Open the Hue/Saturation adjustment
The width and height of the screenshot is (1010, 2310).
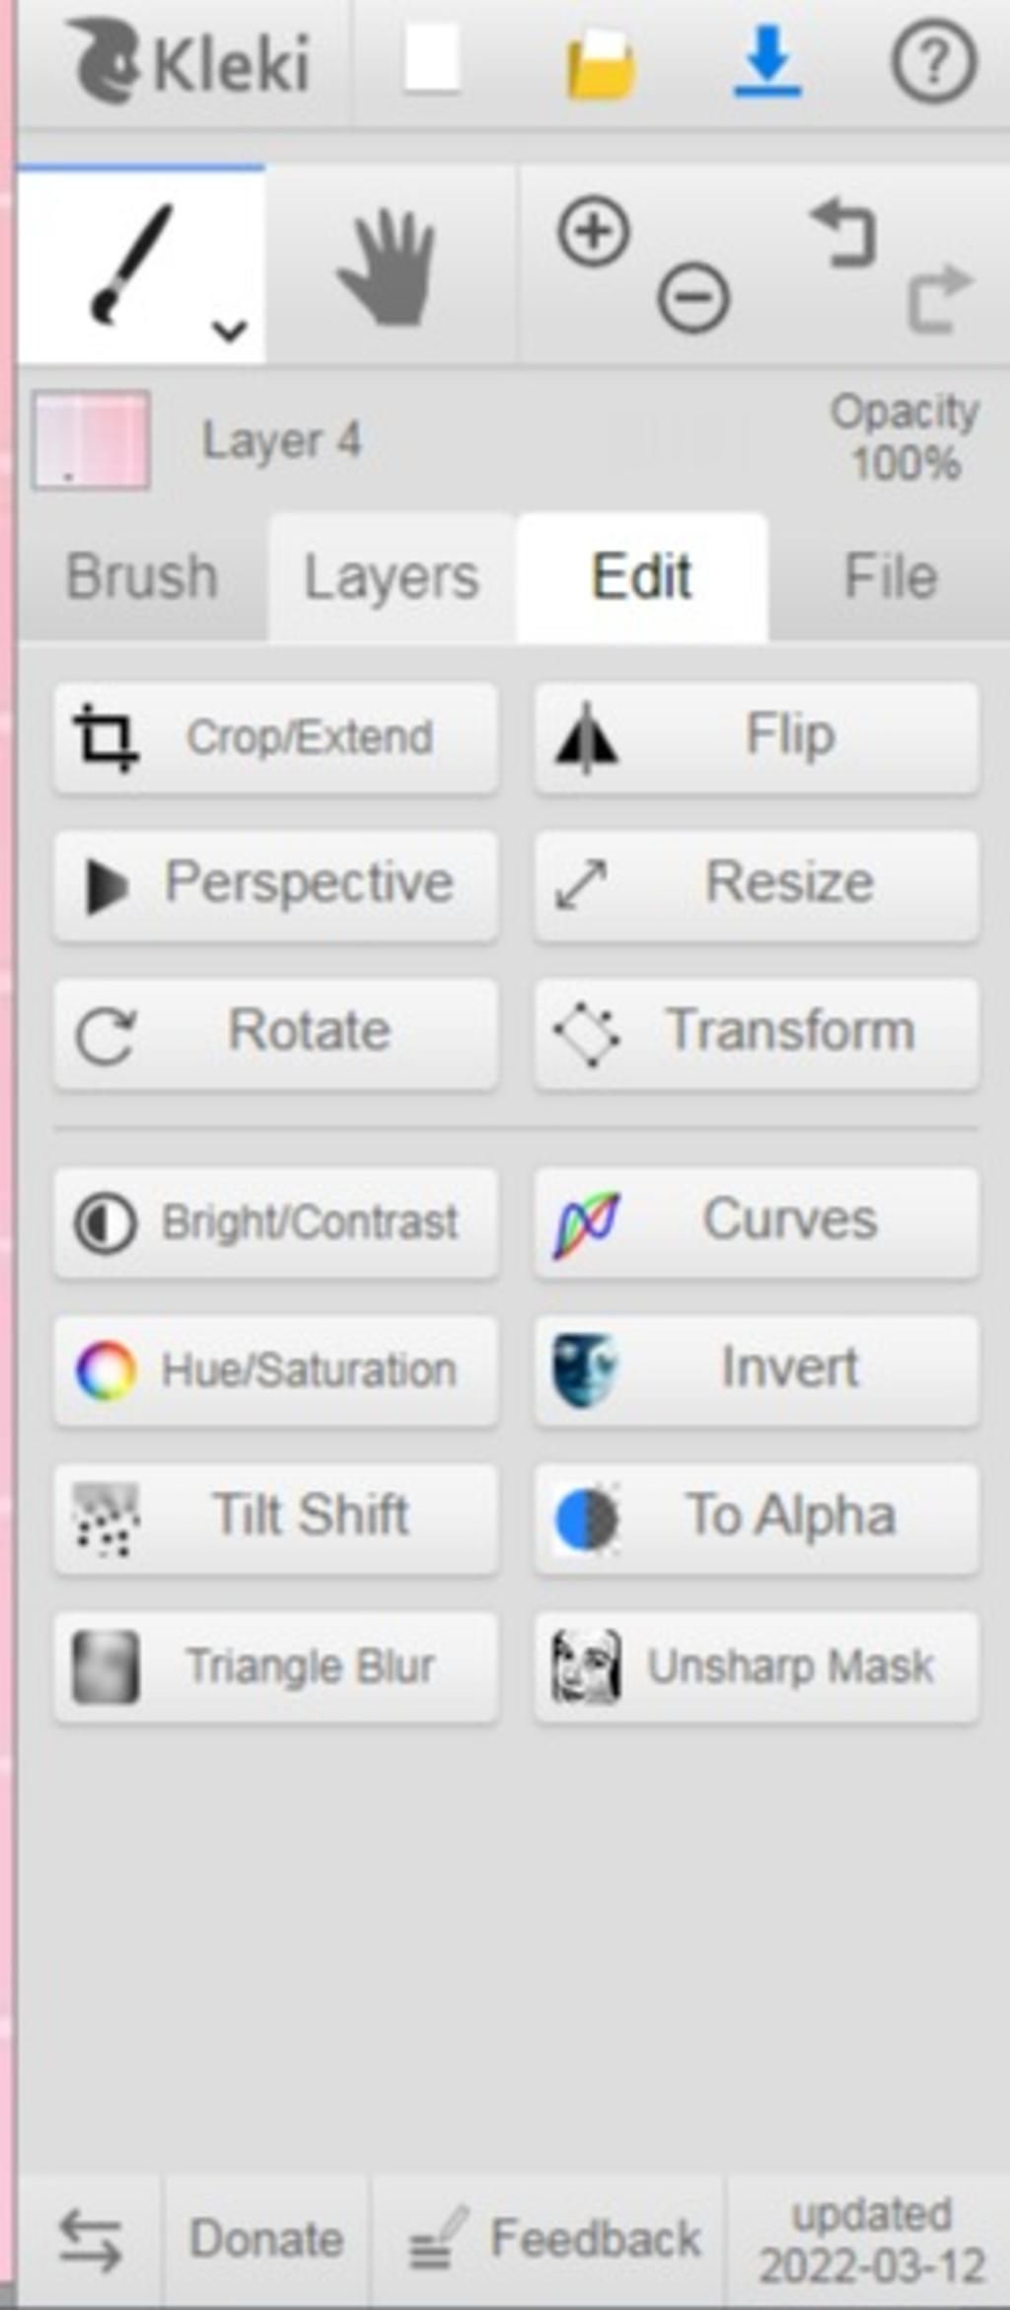[276, 1371]
